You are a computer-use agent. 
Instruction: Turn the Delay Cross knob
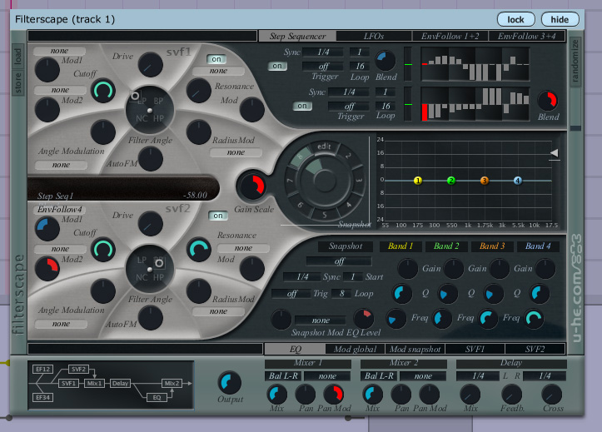tap(552, 395)
